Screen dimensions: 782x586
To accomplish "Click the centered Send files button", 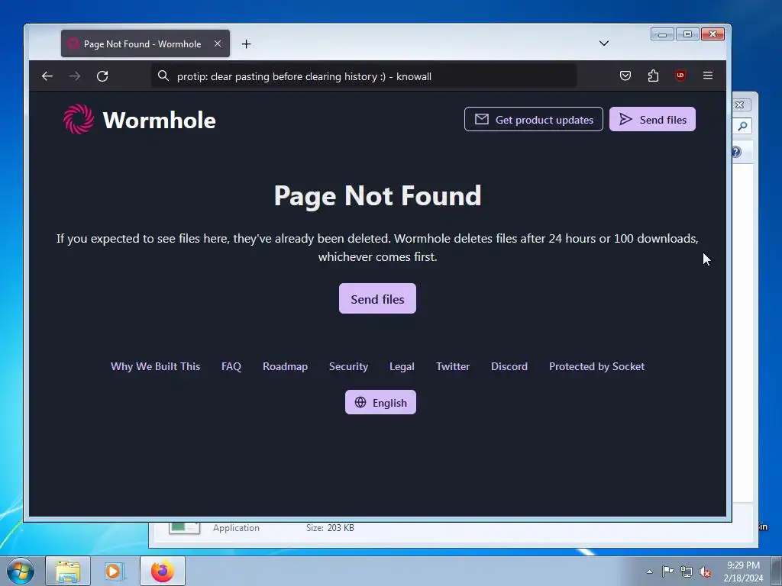I will [377, 299].
